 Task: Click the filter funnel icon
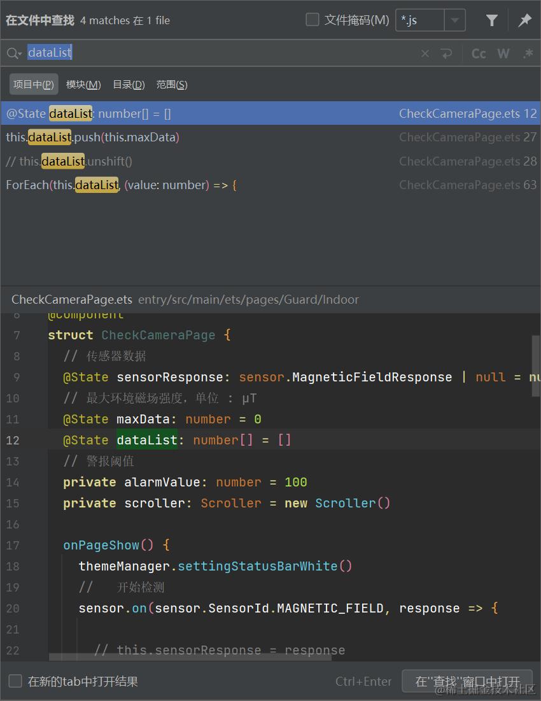(x=491, y=20)
